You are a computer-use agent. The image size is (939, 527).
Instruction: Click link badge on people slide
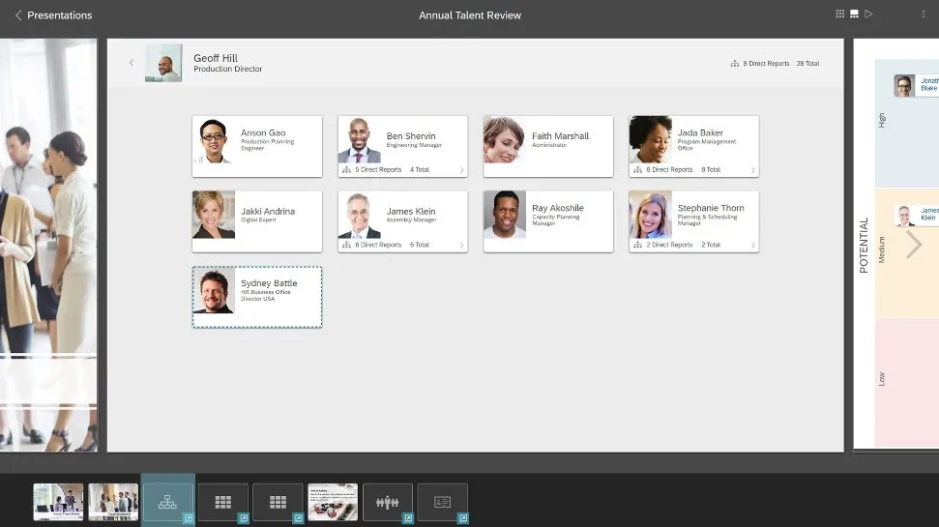(x=408, y=518)
